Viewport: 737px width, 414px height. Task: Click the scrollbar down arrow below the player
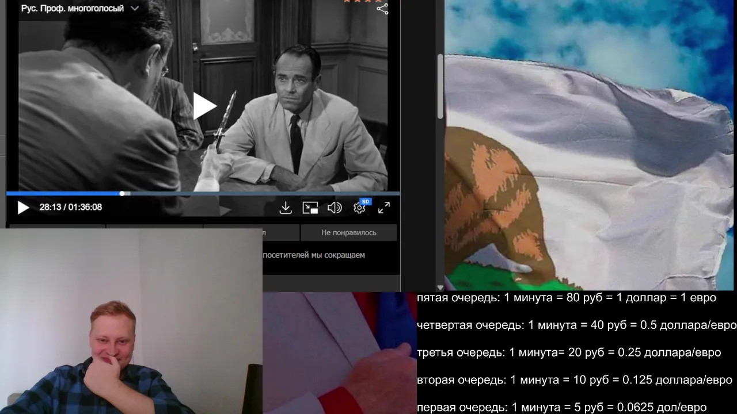point(440,287)
